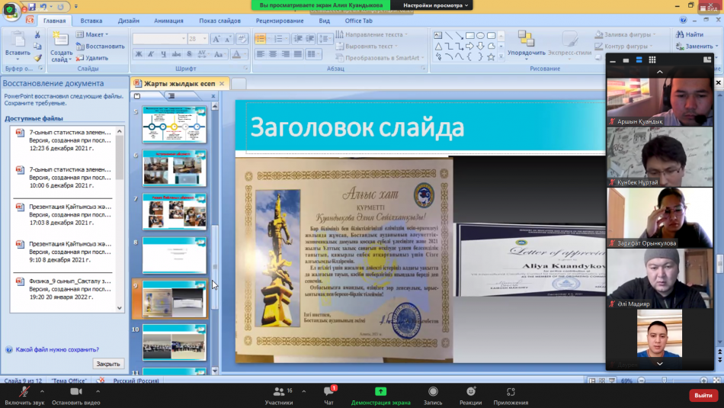Select the five-point star shape

[491, 57]
